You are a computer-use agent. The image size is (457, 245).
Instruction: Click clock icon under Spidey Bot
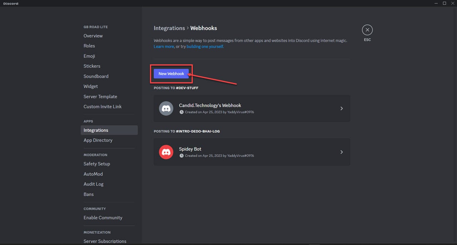pyautogui.click(x=182, y=156)
